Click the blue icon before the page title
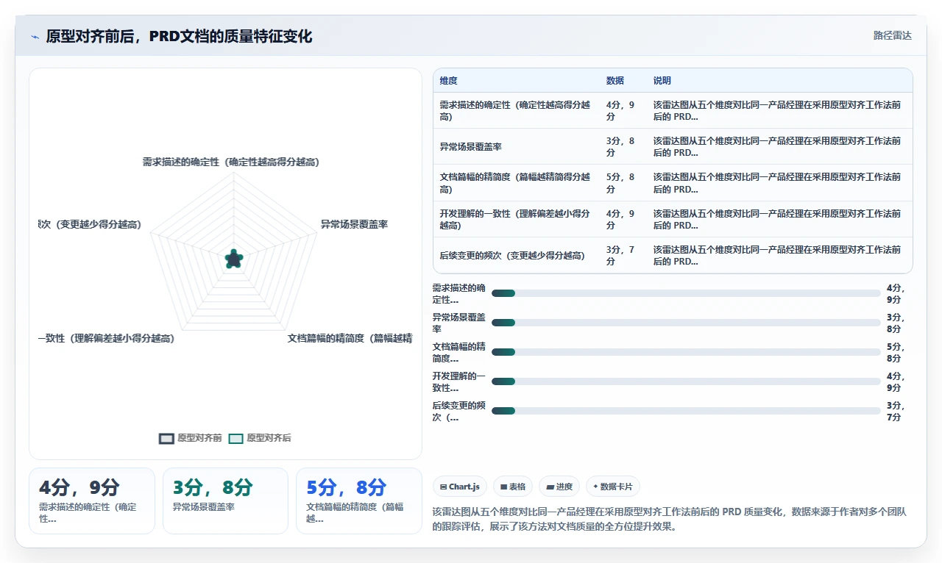942x563 pixels. [35, 36]
